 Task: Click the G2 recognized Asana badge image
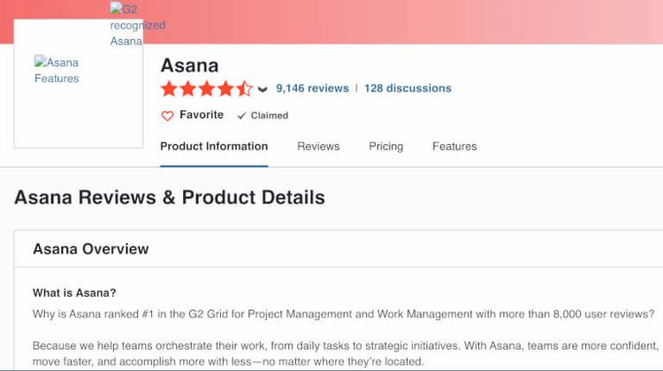coord(136,25)
